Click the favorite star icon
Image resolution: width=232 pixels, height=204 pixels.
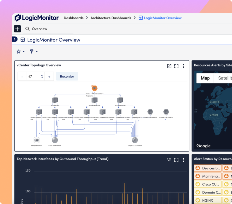[19, 52]
